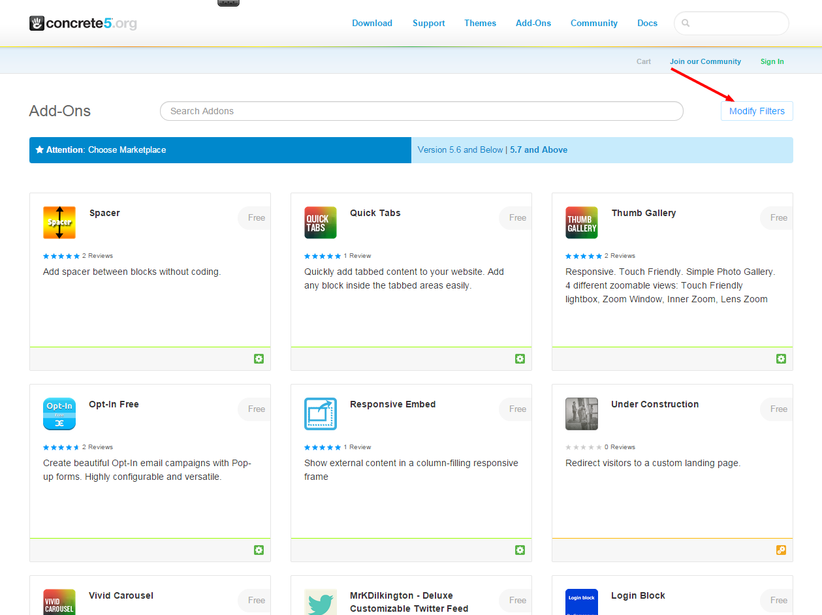This screenshot has height=615, width=822.
Task: Click Join our Community link
Action: coord(705,61)
